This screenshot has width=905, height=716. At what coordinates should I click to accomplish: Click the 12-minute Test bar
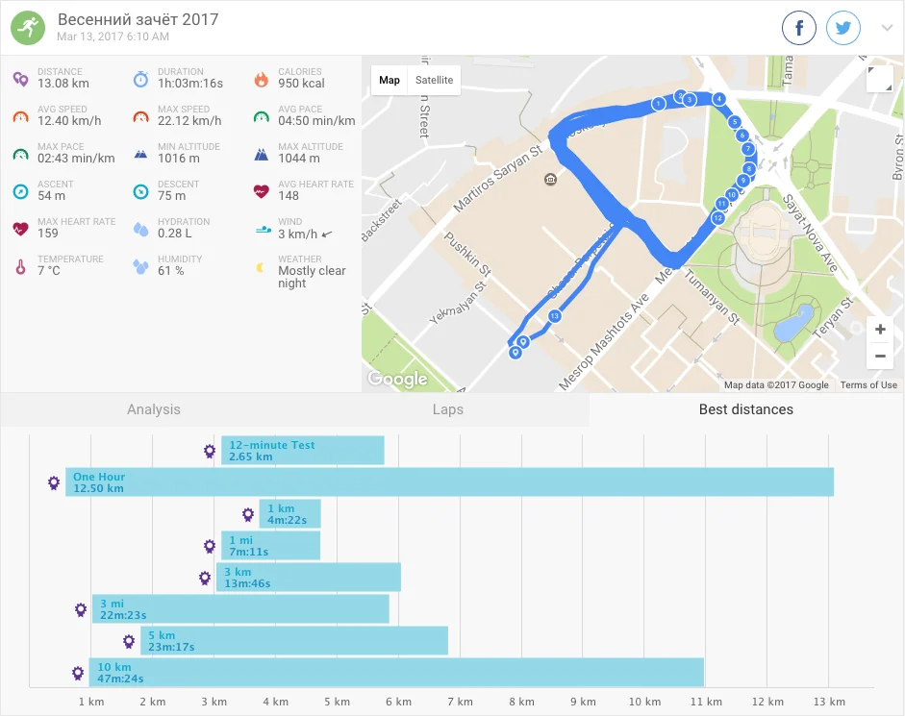click(302, 451)
